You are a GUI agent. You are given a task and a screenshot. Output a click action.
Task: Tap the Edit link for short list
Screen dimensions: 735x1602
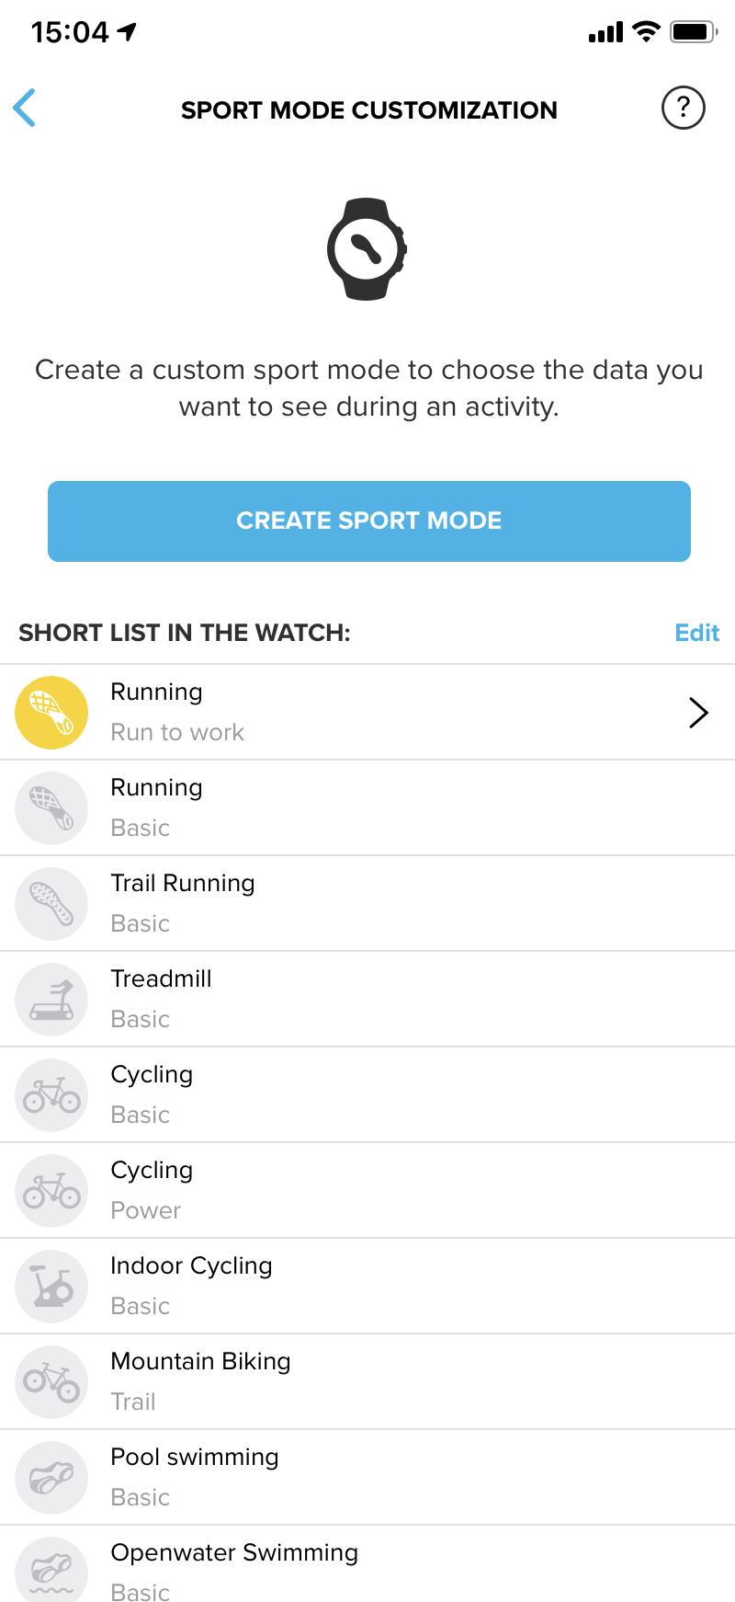pos(696,633)
